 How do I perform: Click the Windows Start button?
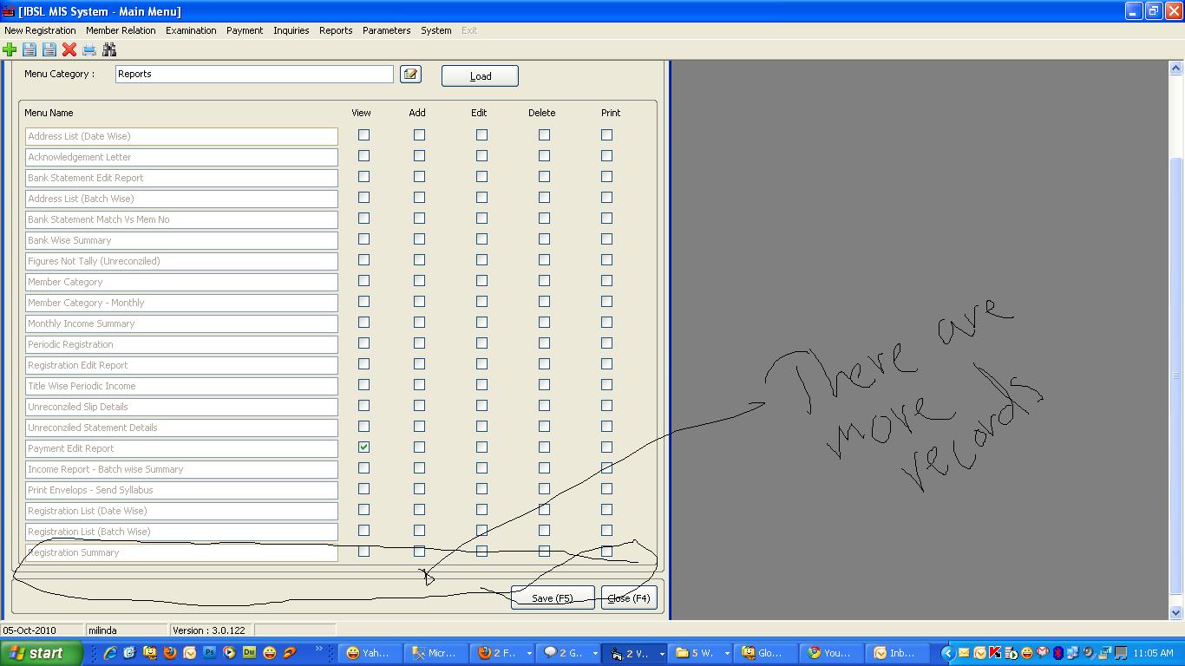(x=42, y=653)
